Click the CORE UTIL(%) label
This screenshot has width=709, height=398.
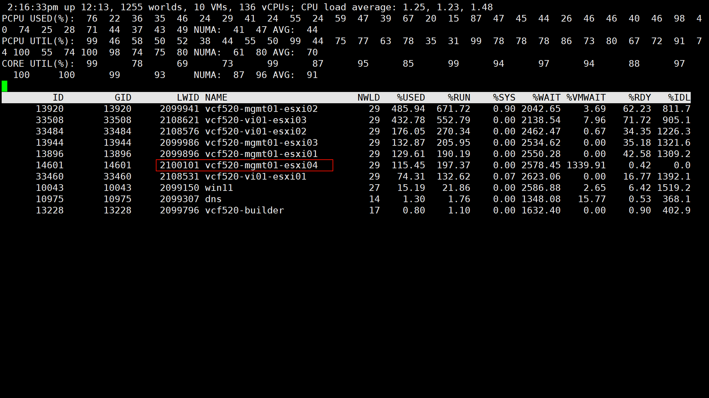38,64
